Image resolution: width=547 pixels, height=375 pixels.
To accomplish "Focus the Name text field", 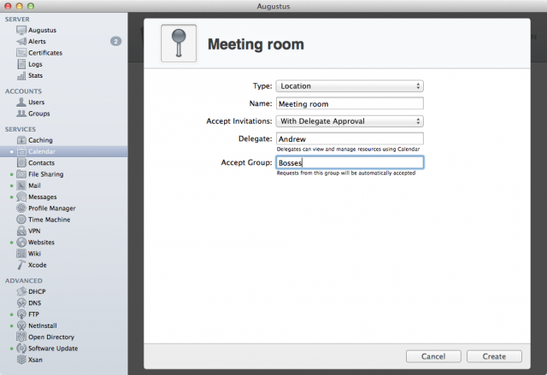I will pos(350,104).
